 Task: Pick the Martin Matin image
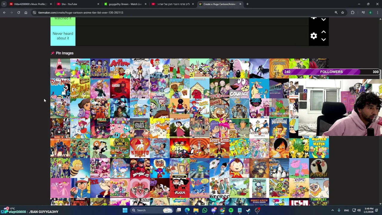319,148
